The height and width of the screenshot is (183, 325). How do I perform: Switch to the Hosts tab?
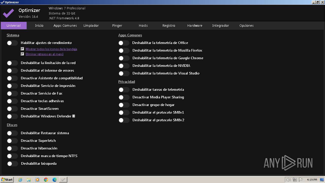pyautogui.click(x=143, y=25)
